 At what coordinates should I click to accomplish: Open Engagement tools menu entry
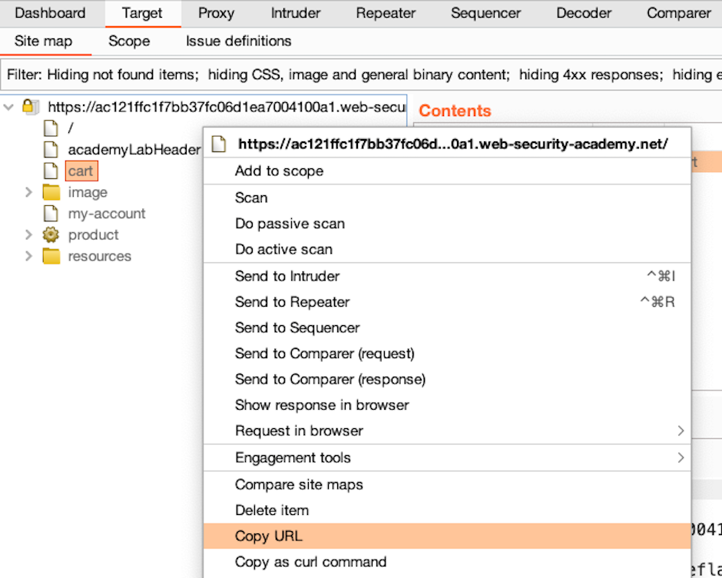[447, 457]
